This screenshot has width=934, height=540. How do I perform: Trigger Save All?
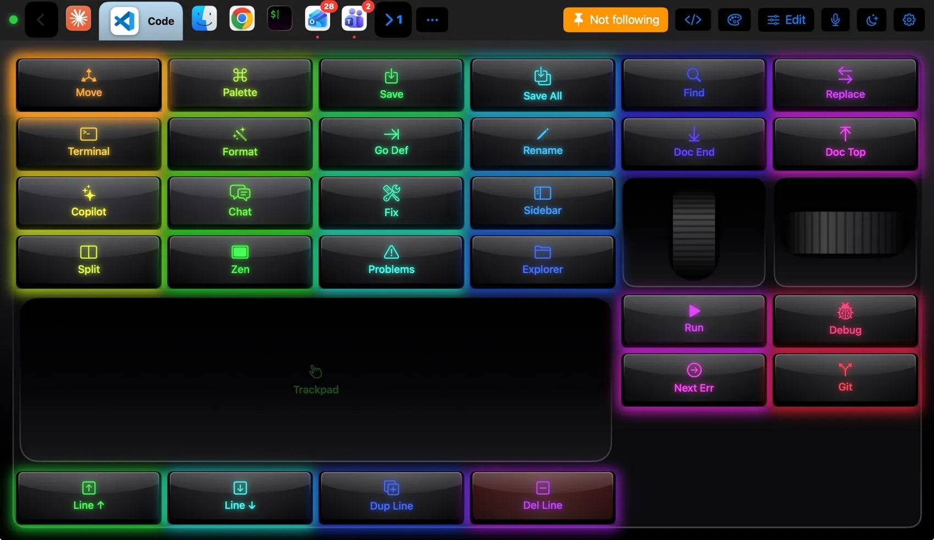tap(543, 85)
